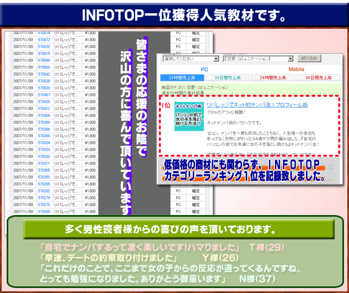The image size is (349, 293).
Task: Open order link 570305
Action: click(44, 170)
